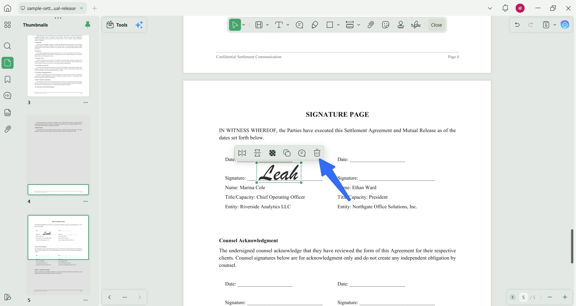Flip the signature vertically
This screenshot has width=576, height=306.
pos(257,153)
